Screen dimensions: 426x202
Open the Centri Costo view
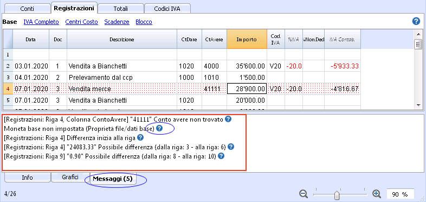[81, 22]
